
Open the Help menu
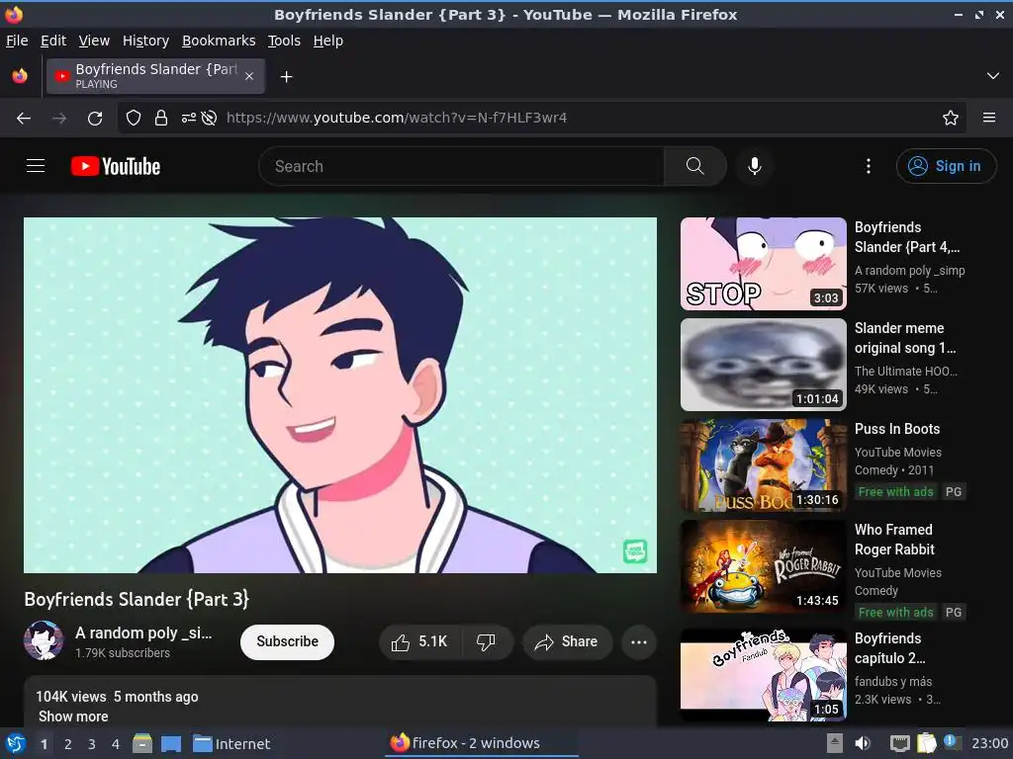click(328, 41)
